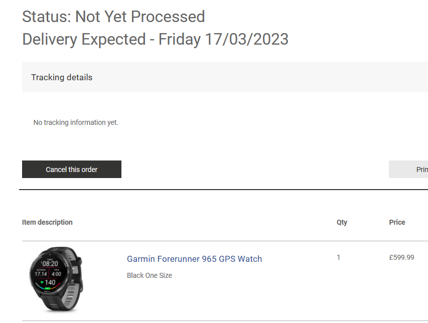428x323 pixels.
Task: Click the Status: Not Yet Processed heading
Action: pyautogui.click(x=113, y=17)
